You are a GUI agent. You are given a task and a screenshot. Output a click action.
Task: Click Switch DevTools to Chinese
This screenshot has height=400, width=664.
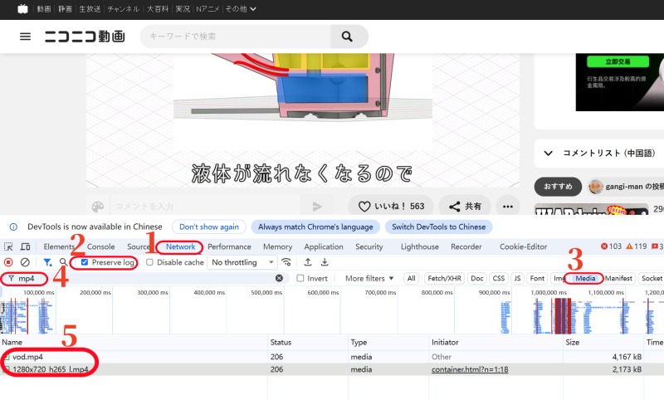coord(439,227)
